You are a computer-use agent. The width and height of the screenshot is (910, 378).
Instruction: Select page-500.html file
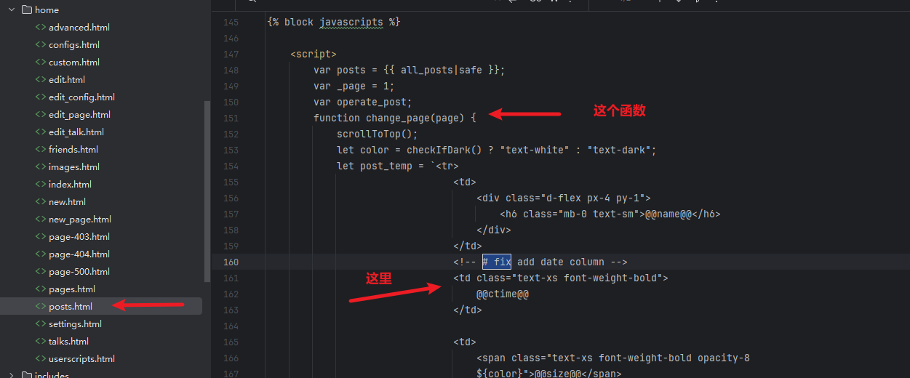tap(79, 272)
